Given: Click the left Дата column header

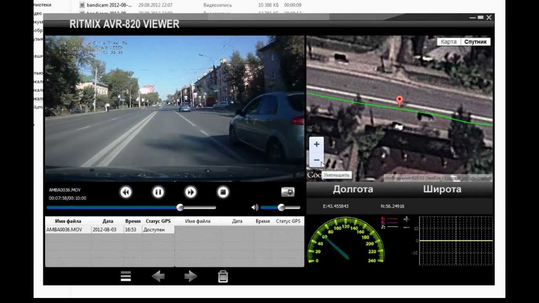Looking at the screenshot, I should [108, 221].
